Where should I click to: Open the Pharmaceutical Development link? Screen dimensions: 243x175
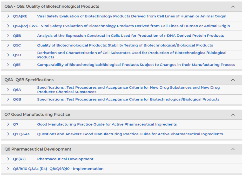coord(65,159)
